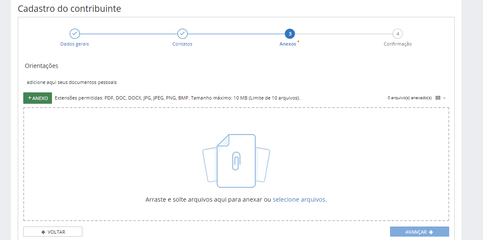Expand the attachment view mode chevron
Viewport: 483px width, 240px height.
click(x=444, y=98)
